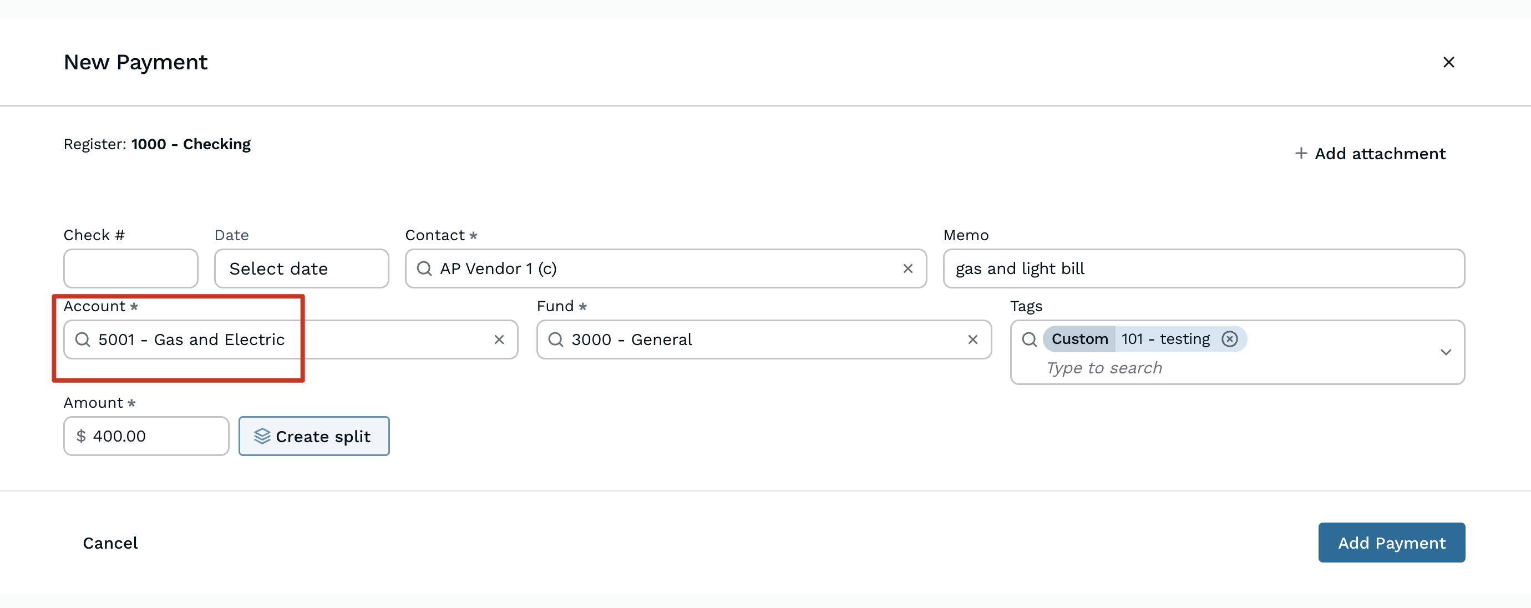
Task: Open the Tags dropdown chevron
Action: tap(1447, 352)
